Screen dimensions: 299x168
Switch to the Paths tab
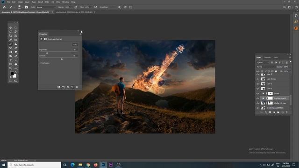276,57
